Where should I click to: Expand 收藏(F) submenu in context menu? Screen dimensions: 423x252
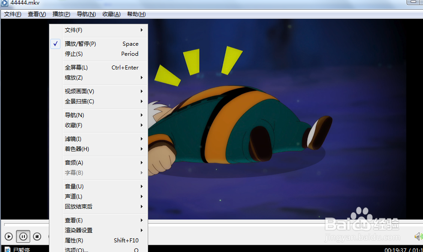[x=99, y=125]
